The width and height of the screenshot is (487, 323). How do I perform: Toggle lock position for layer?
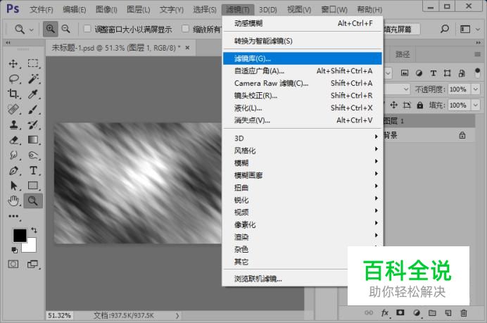tap(394, 105)
